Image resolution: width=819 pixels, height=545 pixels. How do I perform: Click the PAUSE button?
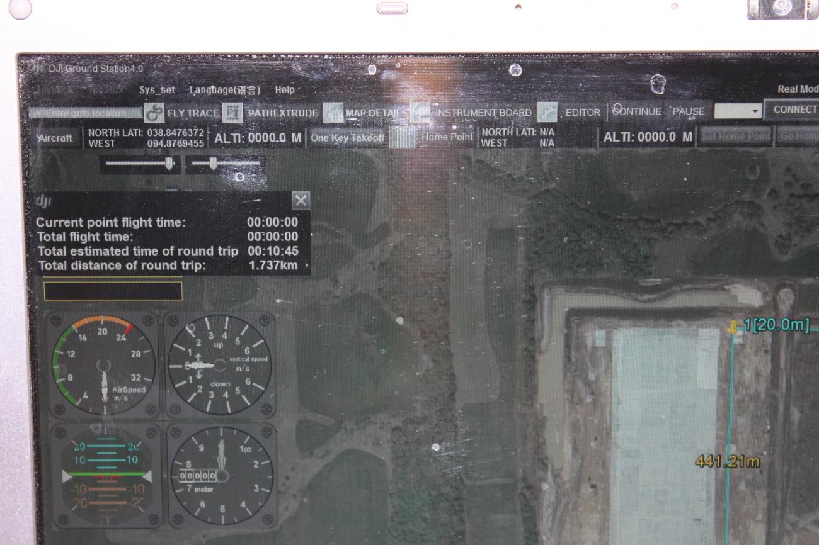pyautogui.click(x=689, y=112)
